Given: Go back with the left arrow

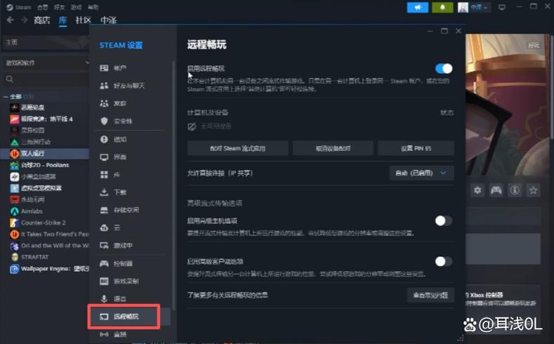Looking at the screenshot, I should tap(11, 20).
